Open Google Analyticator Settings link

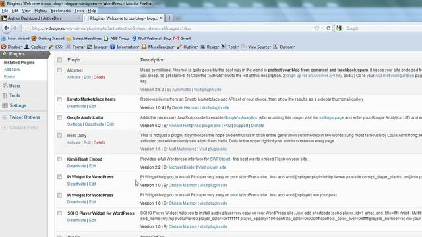point(75,124)
